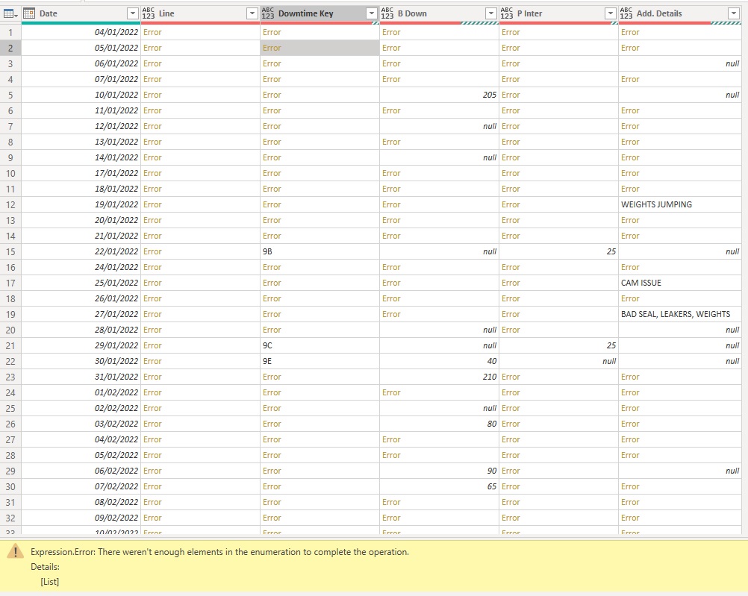The height and width of the screenshot is (596, 748).
Task: Open the P Inter column filter dropdown
Action: tap(611, 13)
